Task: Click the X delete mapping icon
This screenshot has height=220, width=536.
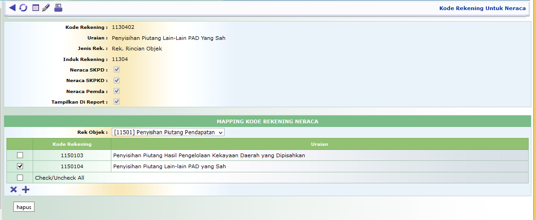Action: tap(13, 189)
